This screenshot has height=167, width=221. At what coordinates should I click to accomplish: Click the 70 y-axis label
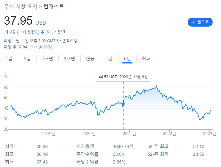[6, 77]
